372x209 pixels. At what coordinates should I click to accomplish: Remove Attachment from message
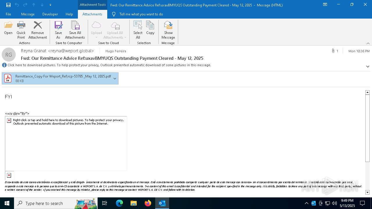[38, 30]
